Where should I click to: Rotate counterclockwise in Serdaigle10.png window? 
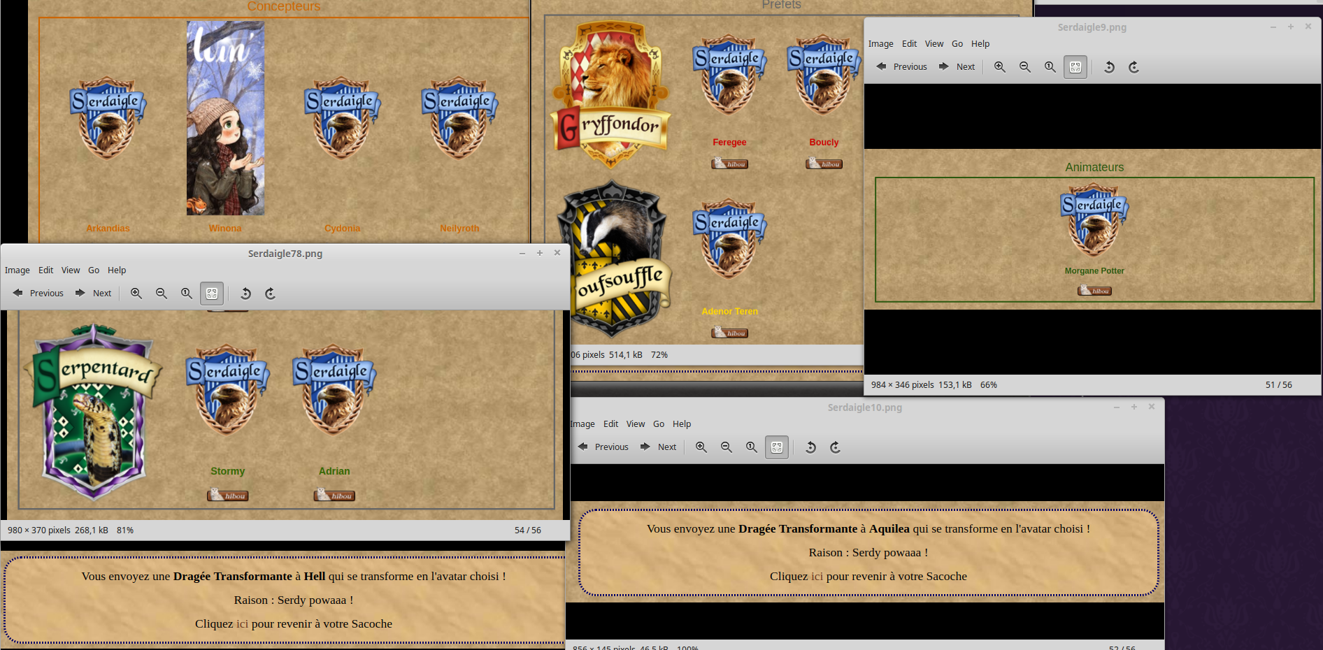click(810, 447)
